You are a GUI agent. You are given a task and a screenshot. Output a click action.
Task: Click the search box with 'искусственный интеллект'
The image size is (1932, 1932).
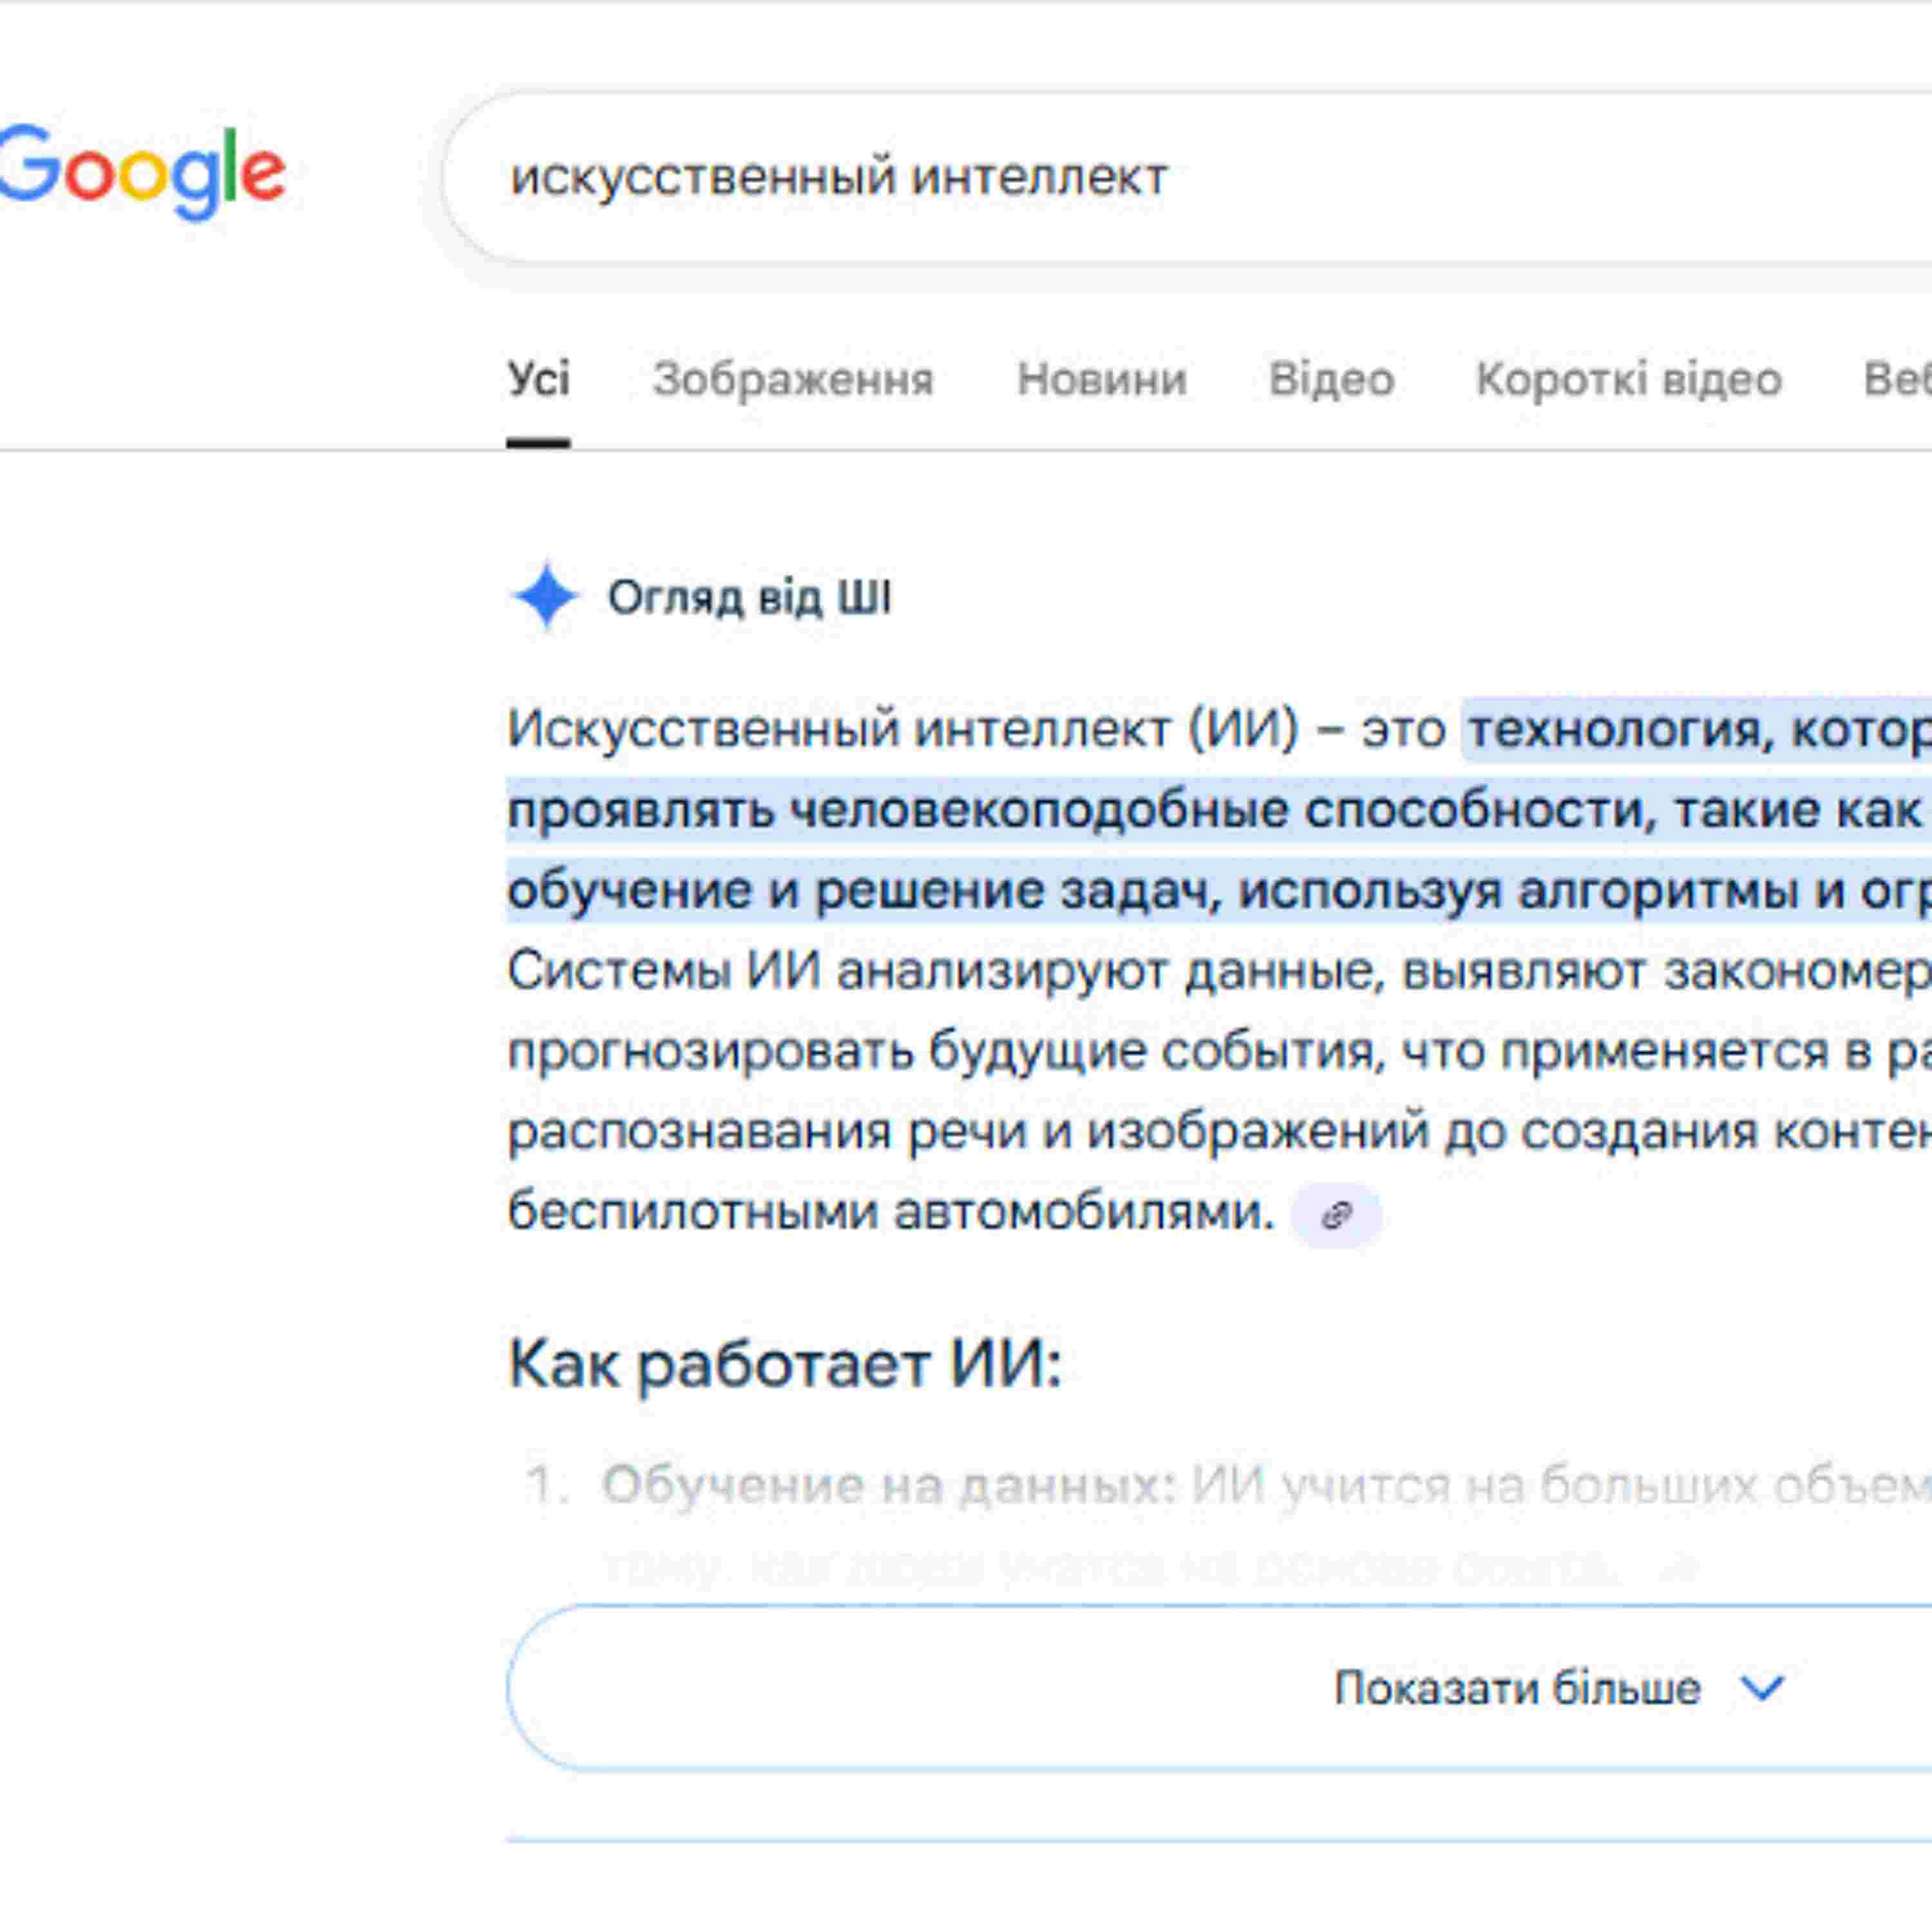pyautogui.click(x=1100, y=178)
